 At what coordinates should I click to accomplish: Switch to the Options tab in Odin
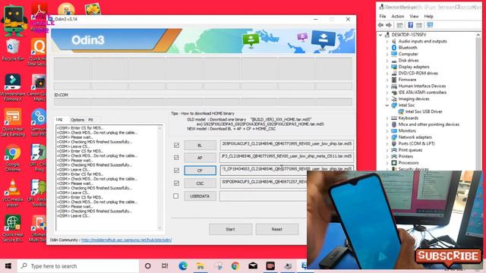[x=77, y=120]
